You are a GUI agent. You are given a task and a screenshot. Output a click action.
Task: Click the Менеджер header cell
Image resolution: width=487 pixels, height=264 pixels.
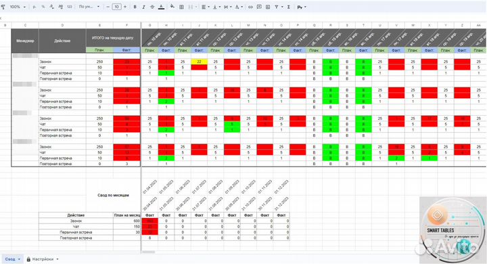(x=25, y=41)
